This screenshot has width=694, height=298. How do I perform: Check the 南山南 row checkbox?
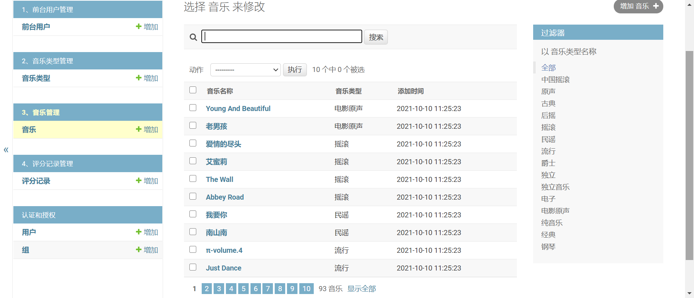[x=193, y=231]
